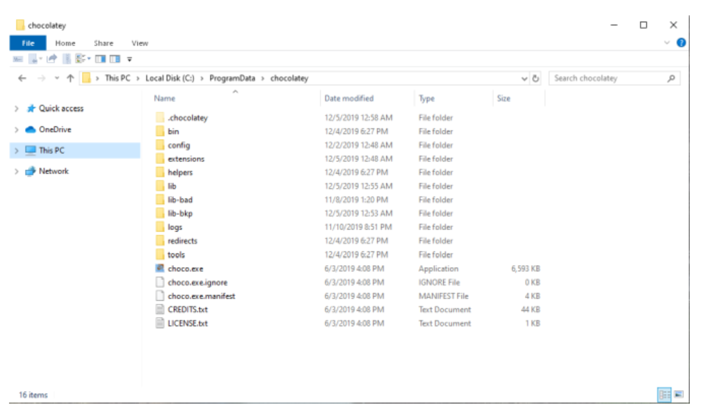702x414 pixels.
Task: Open the view layout dropdown arrow
Action: [89, 59]
